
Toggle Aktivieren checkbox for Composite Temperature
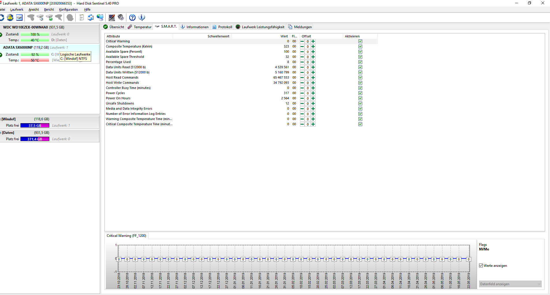pyautogui.click(x=360, y=47)
